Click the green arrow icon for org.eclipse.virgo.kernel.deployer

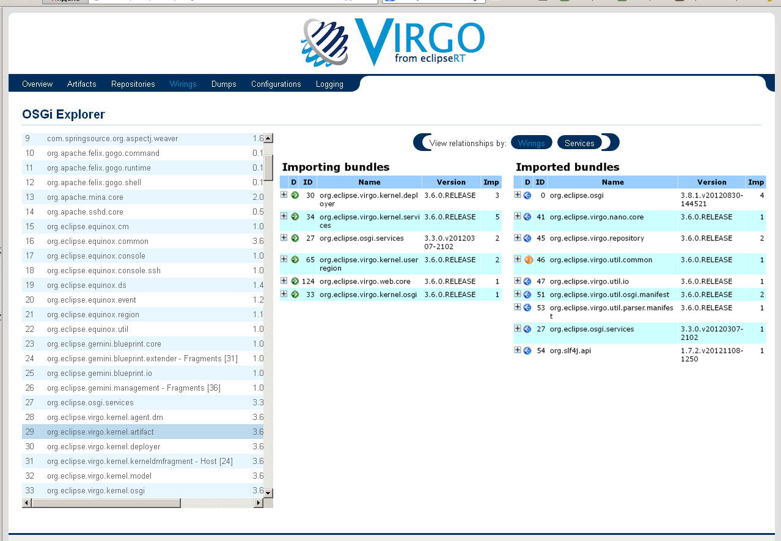pyautogui.click(x=295, y=195)
